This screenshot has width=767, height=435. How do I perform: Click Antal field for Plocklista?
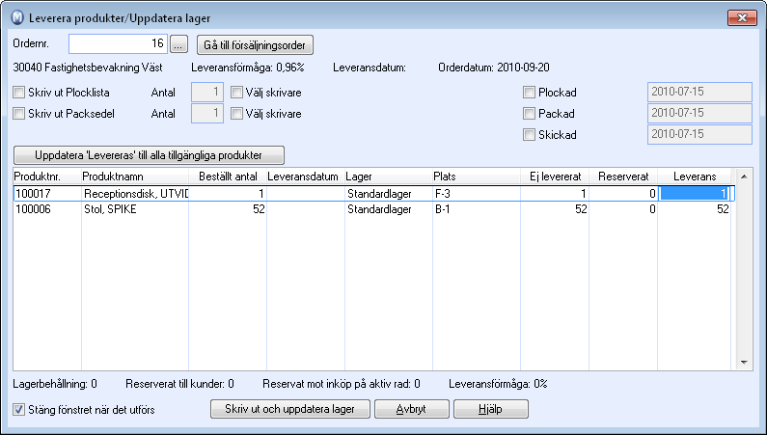[207, 92]
